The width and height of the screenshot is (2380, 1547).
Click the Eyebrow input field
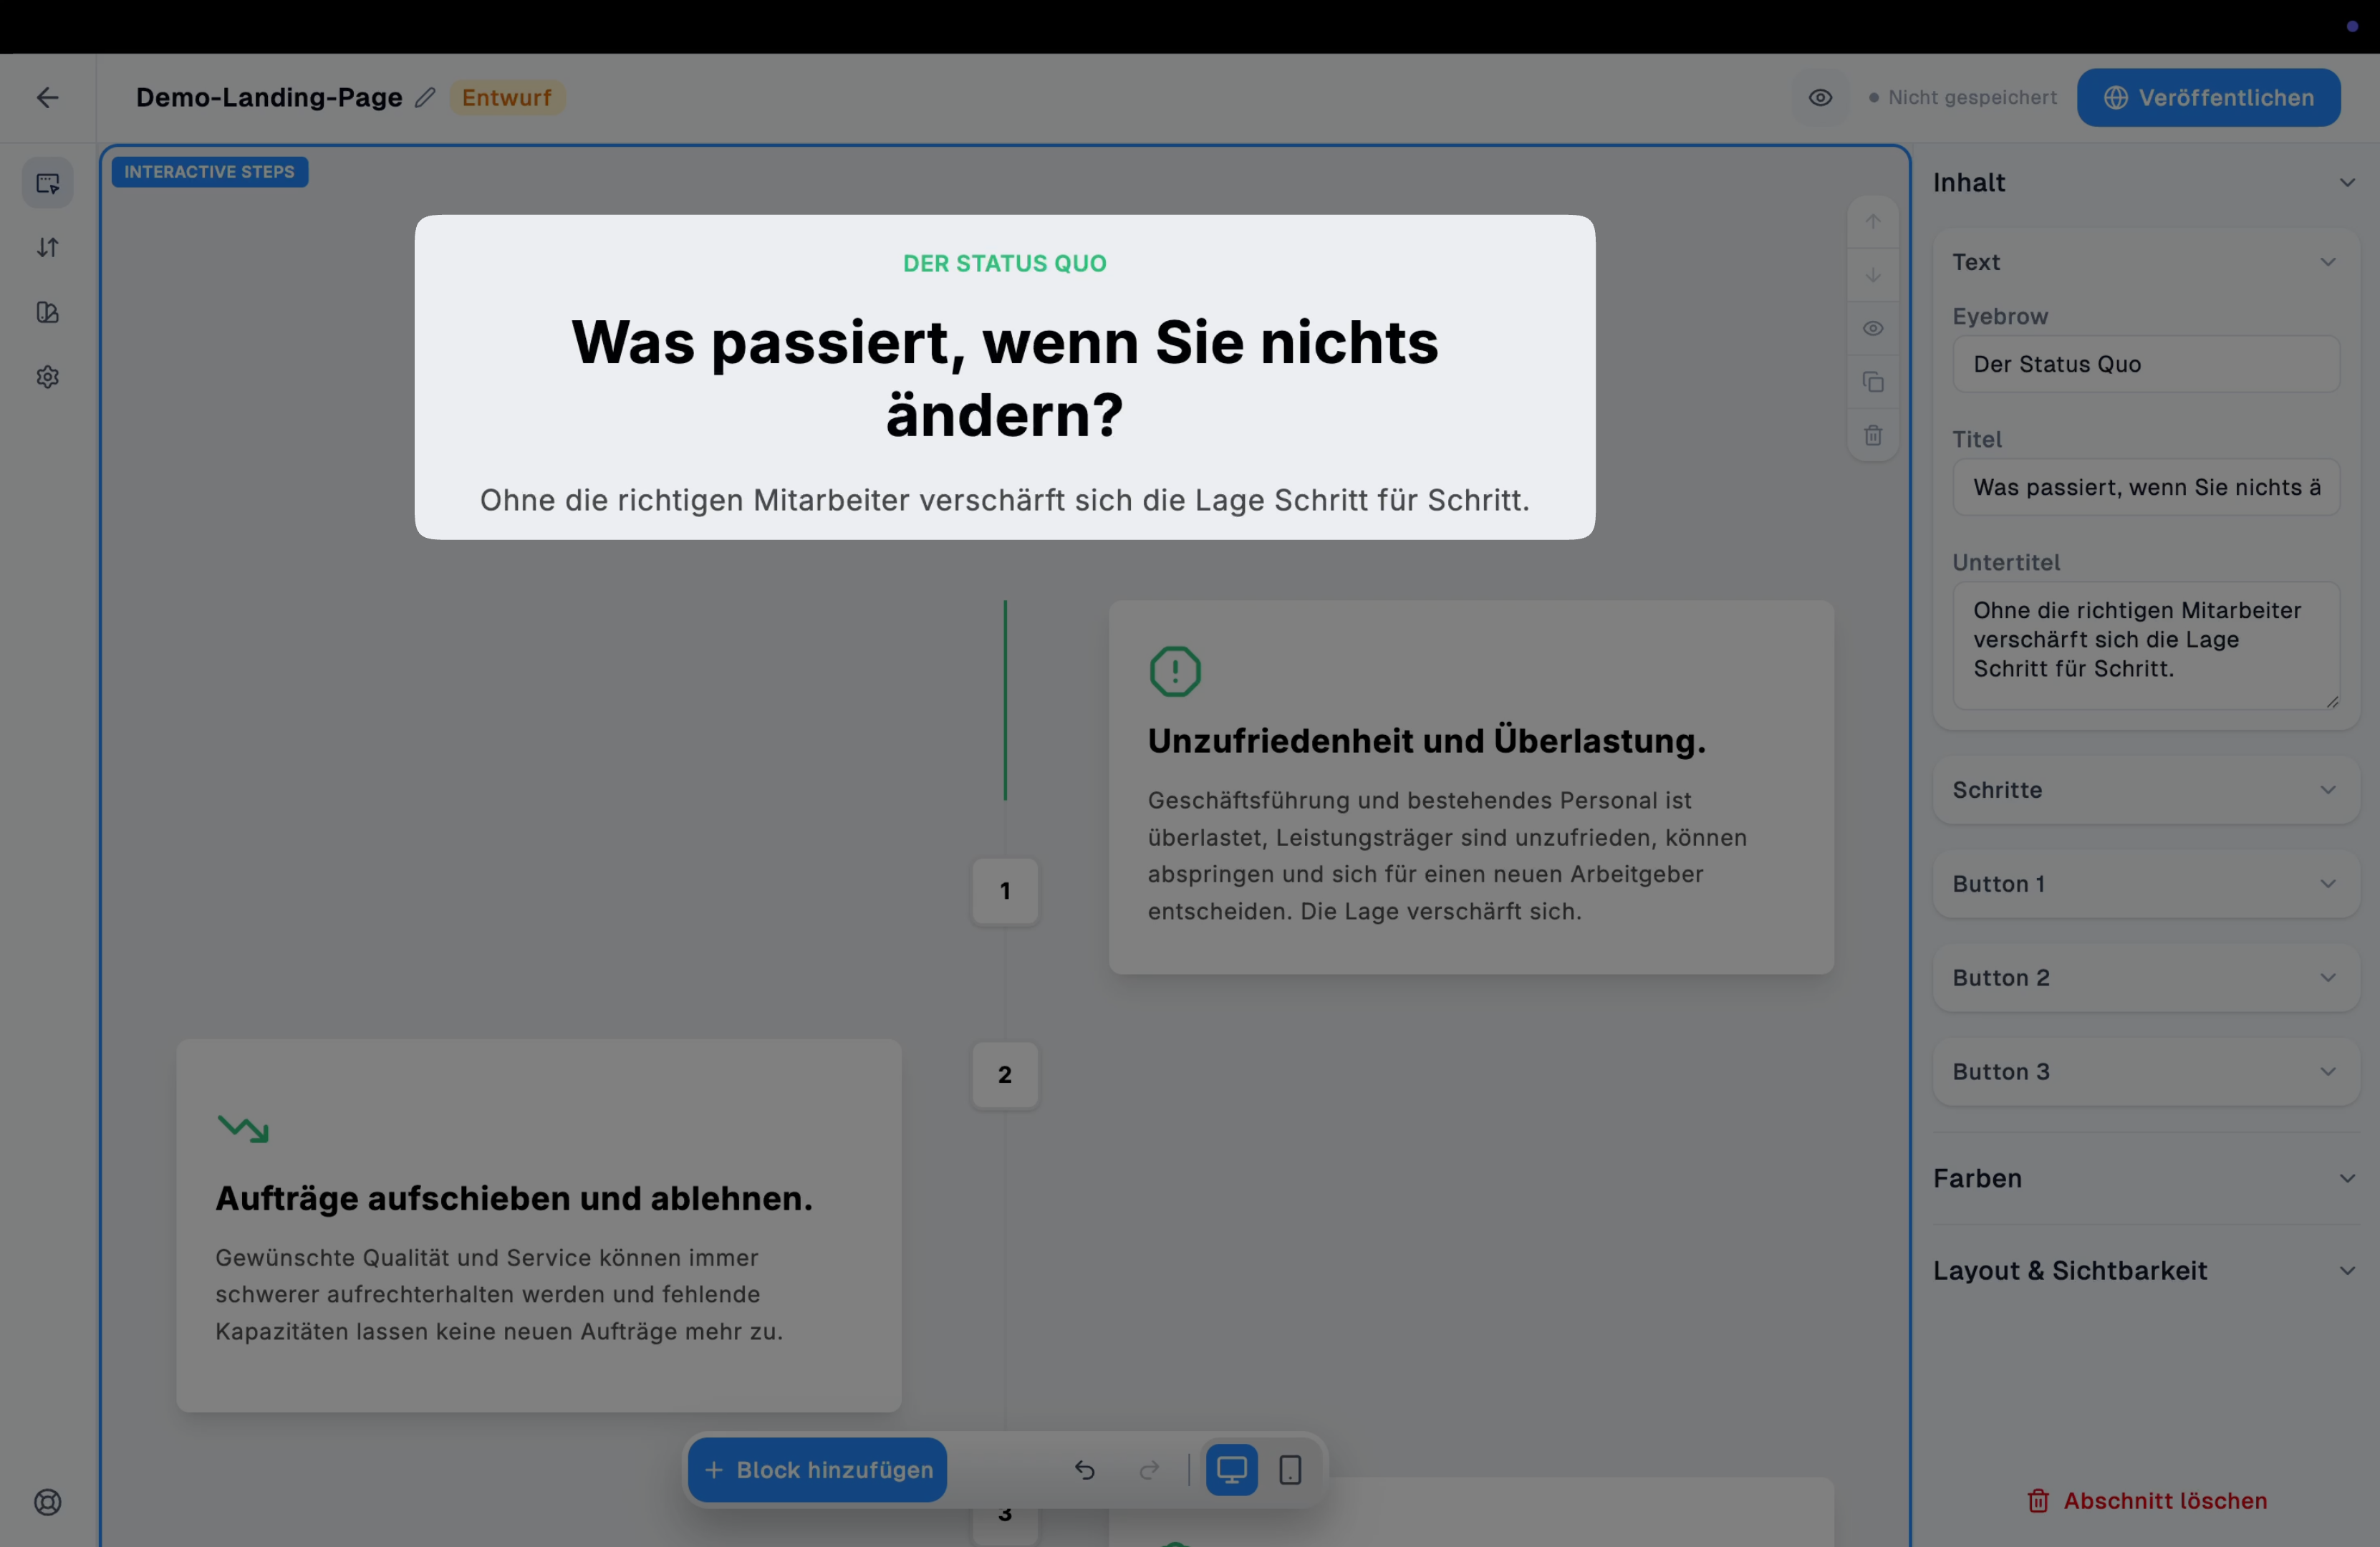pos(2145,364)
